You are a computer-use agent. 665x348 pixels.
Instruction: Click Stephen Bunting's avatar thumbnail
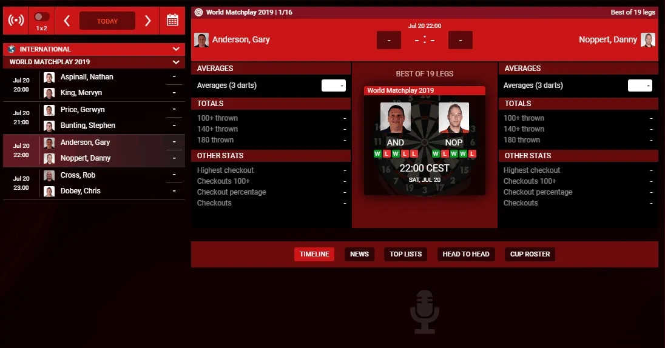point(49,126)
